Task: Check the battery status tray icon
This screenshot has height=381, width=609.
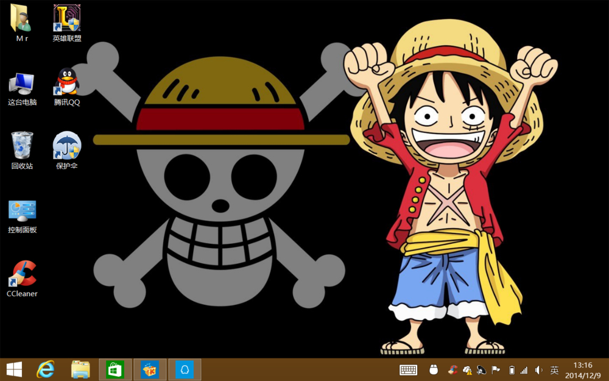Action: pos(512,370)
